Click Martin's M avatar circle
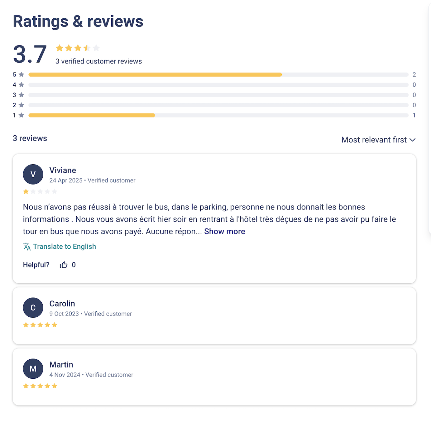 [33, 369]
